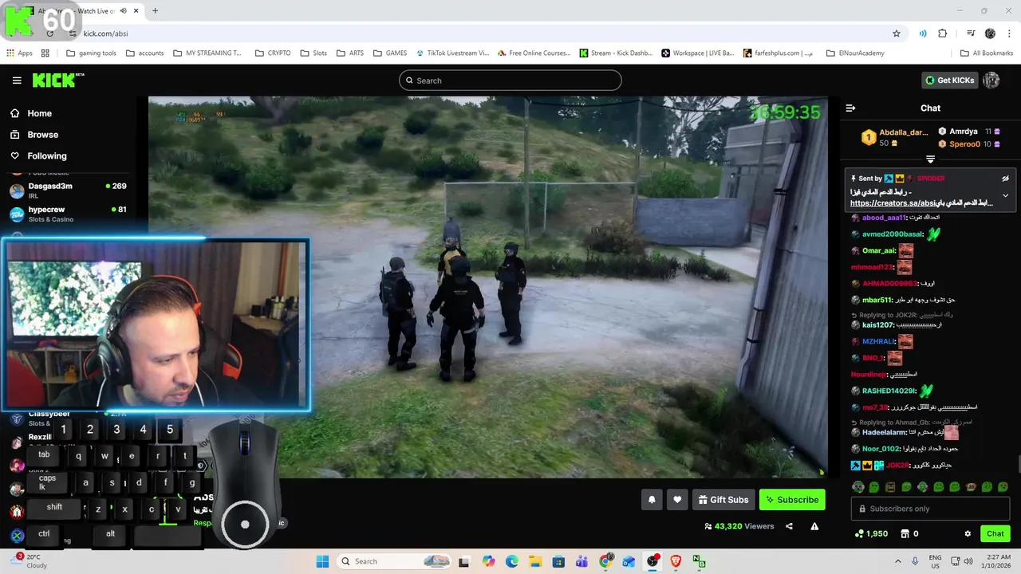Share the stream using share icon
The height and width of the screenshot is (574, 1021).
(789, 526)
